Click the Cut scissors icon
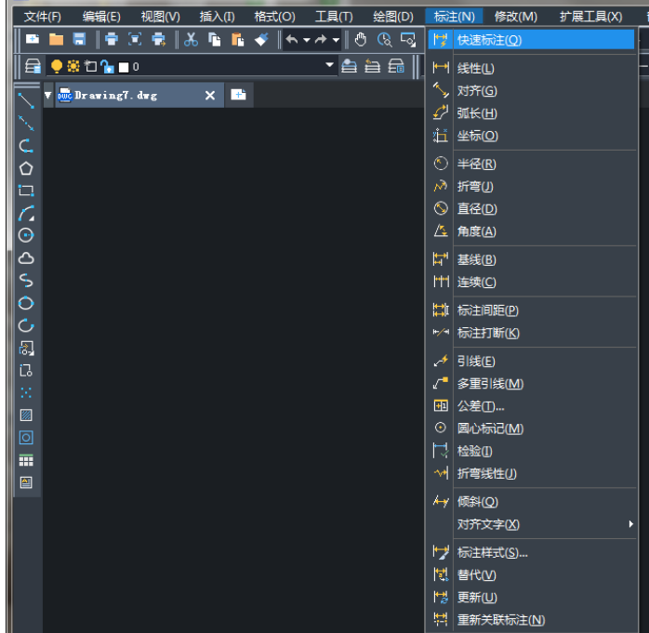This screenshot has height=633, width=649. click(191, 39)
